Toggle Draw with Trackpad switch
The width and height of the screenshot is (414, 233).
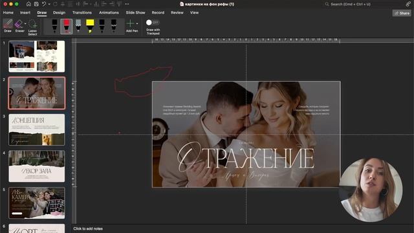(153, 23)
